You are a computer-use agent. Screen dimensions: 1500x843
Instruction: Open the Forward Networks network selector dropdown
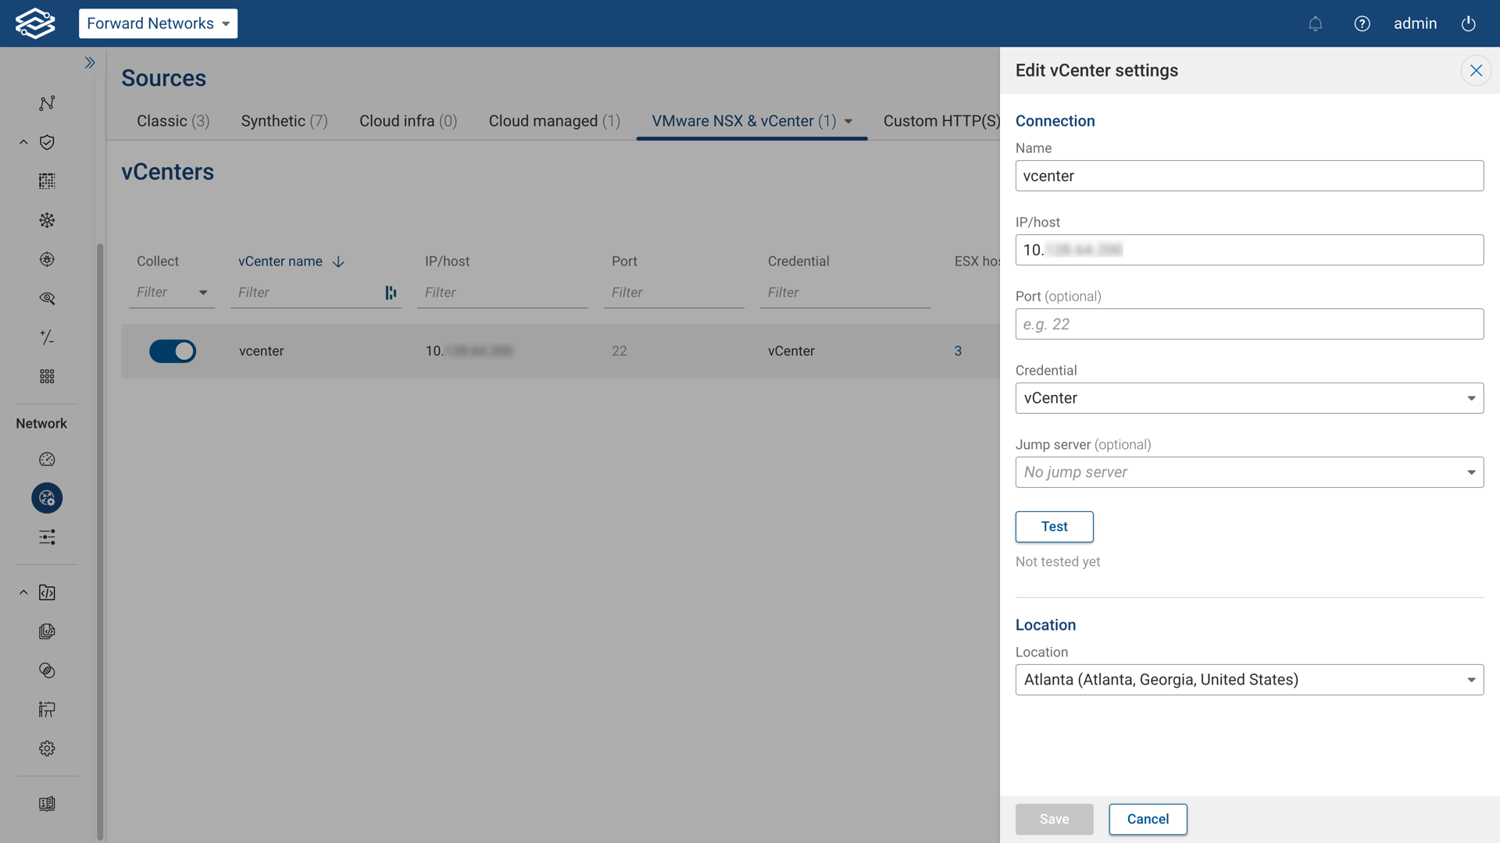click(158, 23)
